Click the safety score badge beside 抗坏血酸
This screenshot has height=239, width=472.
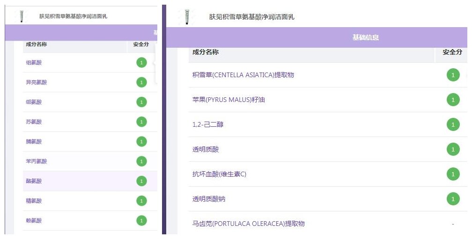pyautogui.click(x=453, y=174)
